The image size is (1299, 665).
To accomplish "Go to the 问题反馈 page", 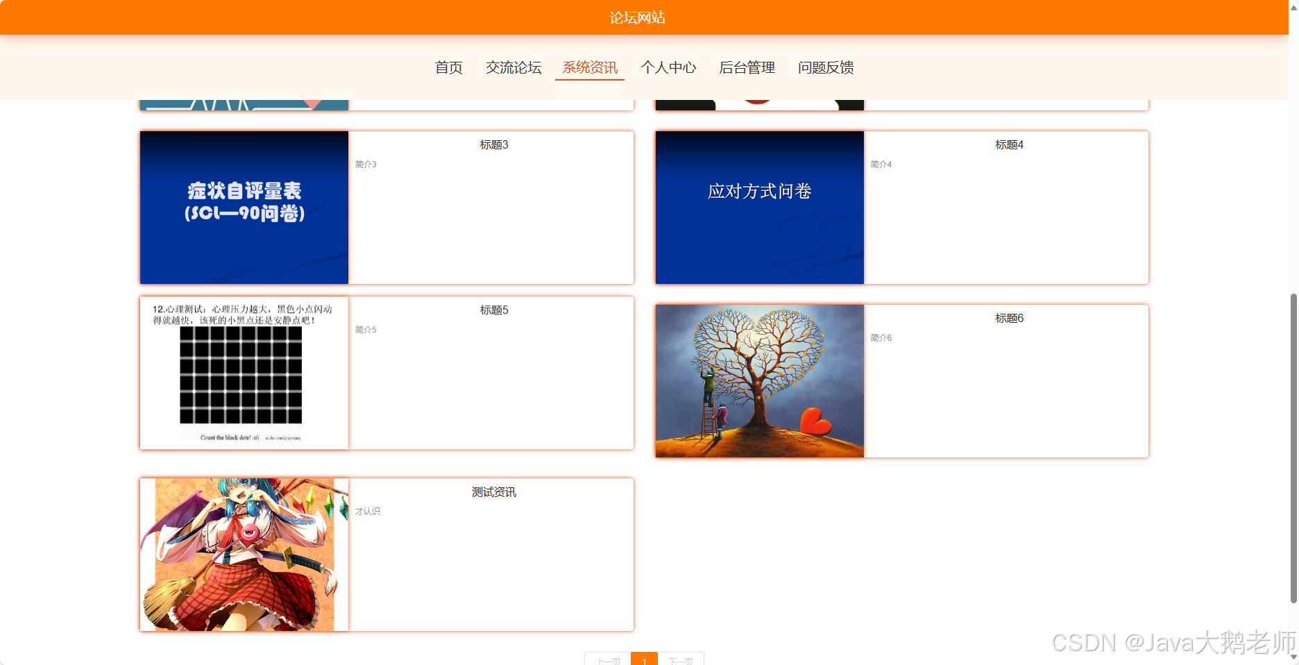I will (826, 67).
